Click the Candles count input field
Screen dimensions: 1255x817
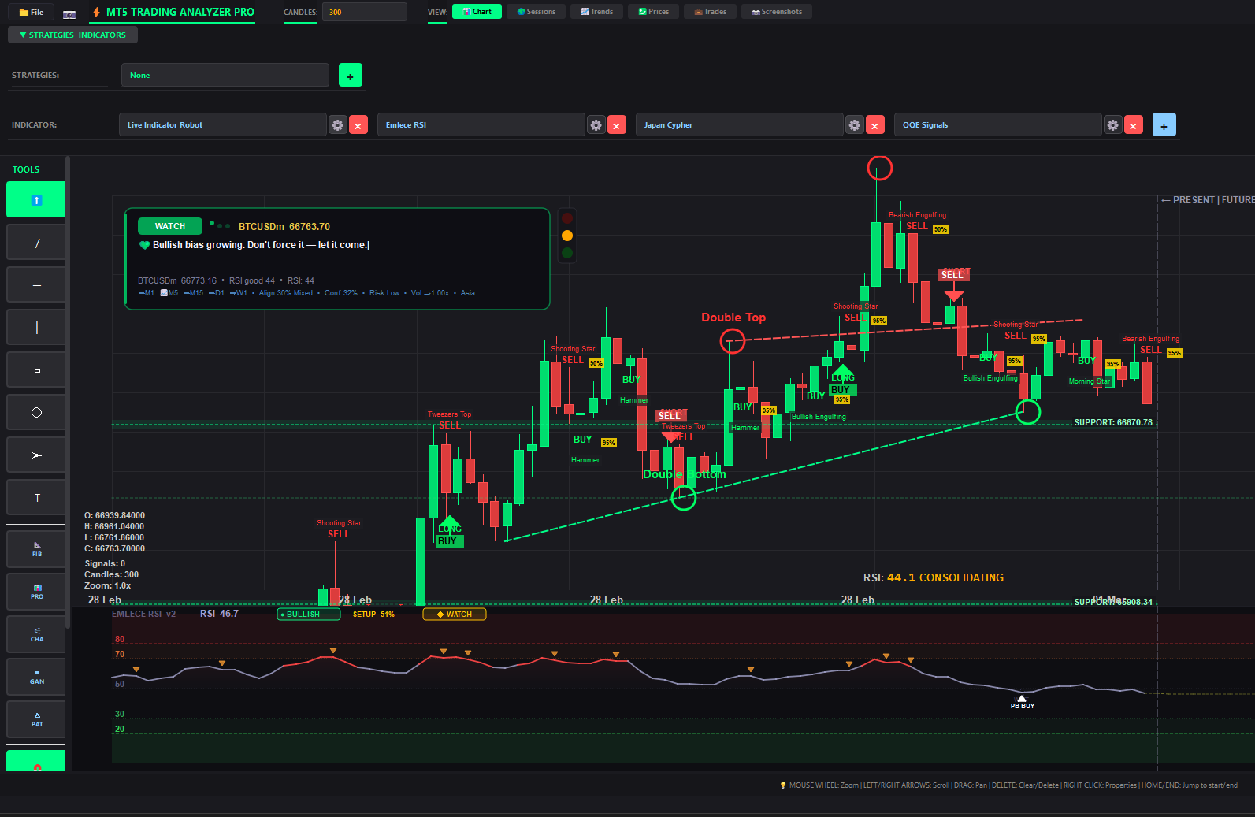[x=364, y=12]
